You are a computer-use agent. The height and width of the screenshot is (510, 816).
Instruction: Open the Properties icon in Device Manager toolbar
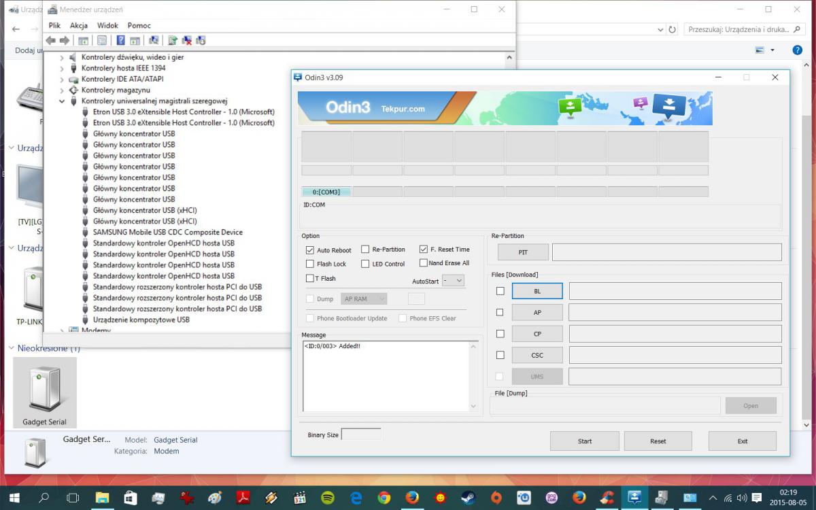click(x=101, y=41)
